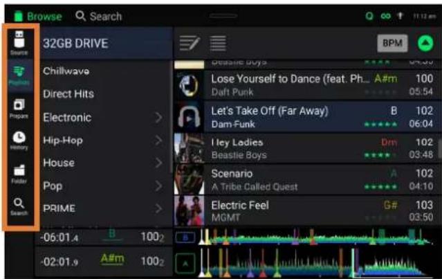Click deck B key B display

point(112,234)
